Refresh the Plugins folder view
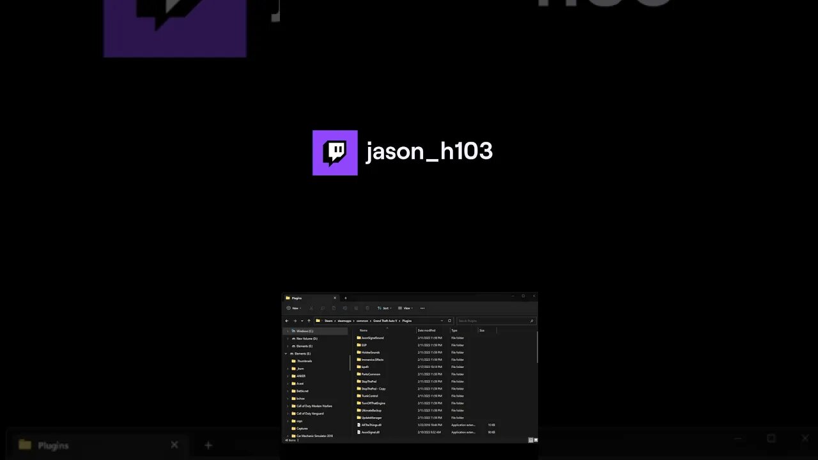This screenshot has width=818, height=460. [449, 321]
